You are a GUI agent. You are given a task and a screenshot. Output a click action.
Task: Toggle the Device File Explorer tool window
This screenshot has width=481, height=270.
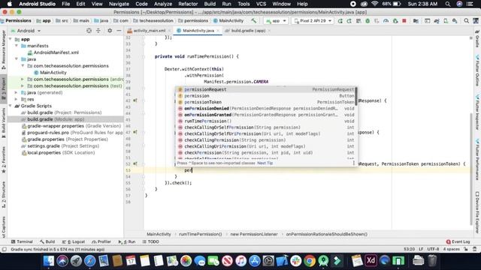(477, 212)
